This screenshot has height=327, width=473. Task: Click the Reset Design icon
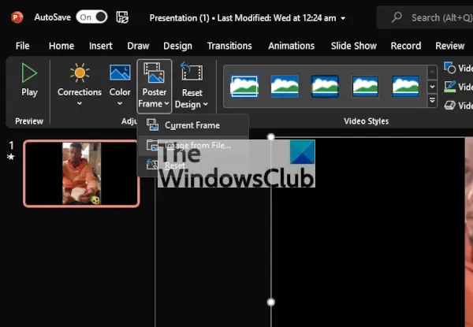tap(192, 71)
